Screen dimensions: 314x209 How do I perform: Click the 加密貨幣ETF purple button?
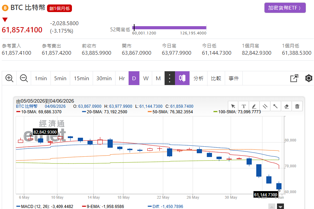click(285, 8)
